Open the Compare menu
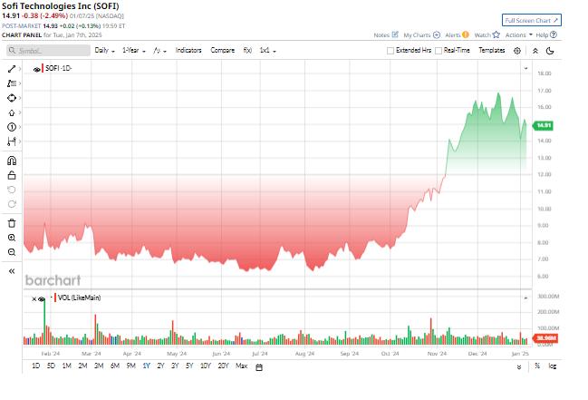The height and width of the screenshot is (400, 588). coord(222,50)
